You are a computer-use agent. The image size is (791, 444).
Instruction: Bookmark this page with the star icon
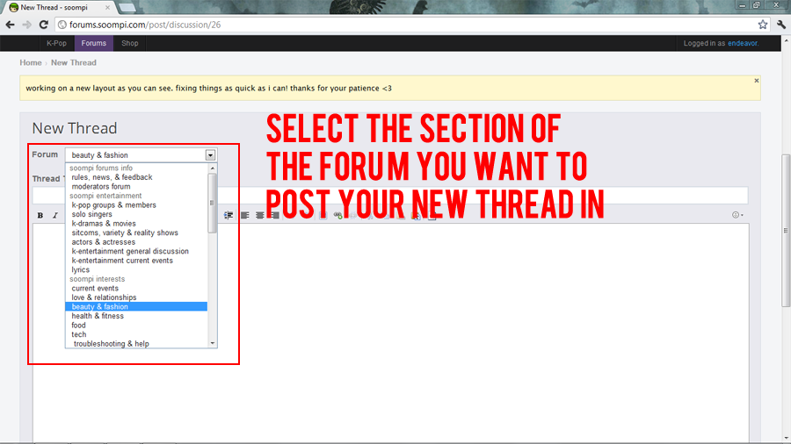(763, 25)
